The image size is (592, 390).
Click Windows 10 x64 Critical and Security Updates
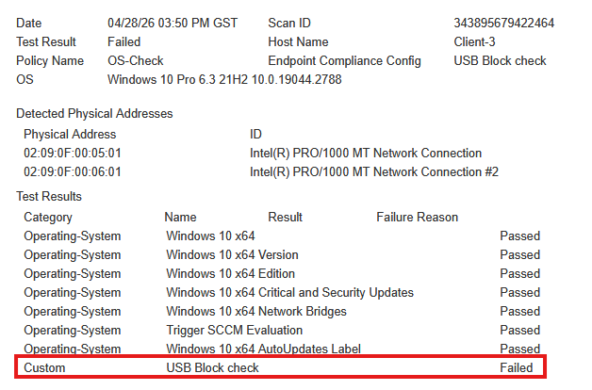(289, 293)
